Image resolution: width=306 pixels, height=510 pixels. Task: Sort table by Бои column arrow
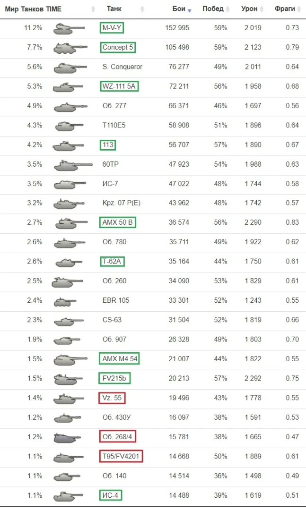pyautogui.click(x=190, y=10)
